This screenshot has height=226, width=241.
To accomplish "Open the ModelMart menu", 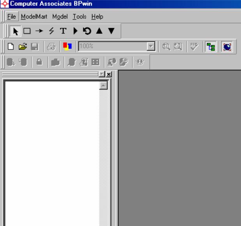I will (x=34, y=16).
